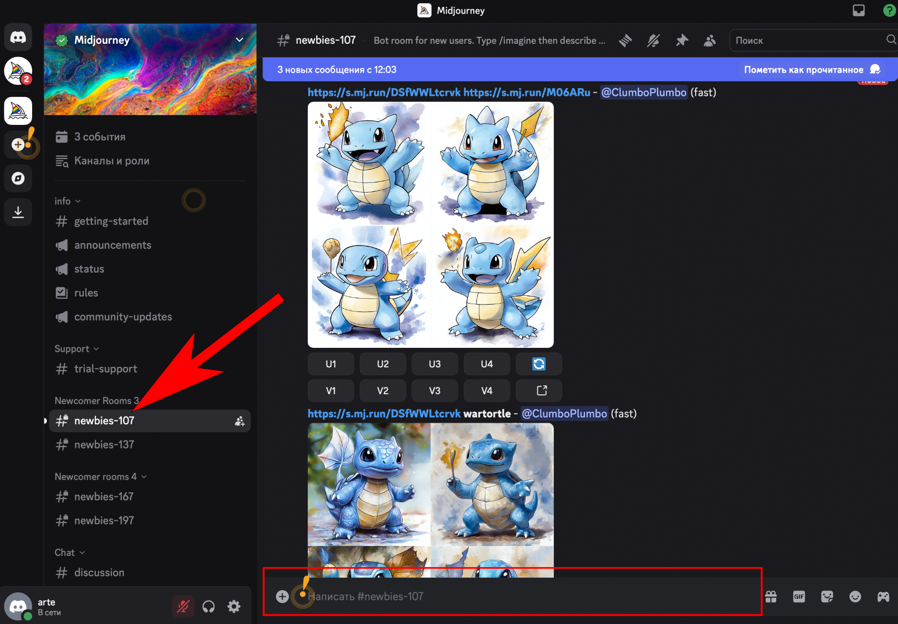Image resolution: width=898 pixels, height=624 pixels.
Task: Open the threads icon in header
Action: 626,41
